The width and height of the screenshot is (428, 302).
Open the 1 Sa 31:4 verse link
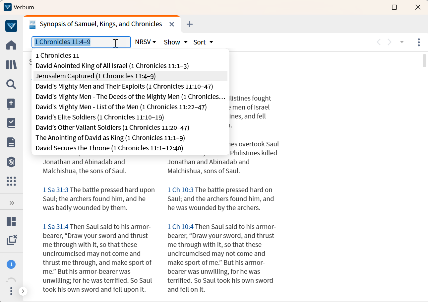pyautogui.click(x=56, y=227)
